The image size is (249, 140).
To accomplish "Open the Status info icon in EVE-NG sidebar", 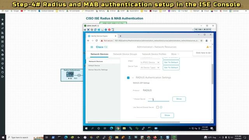I will (2, 54).
